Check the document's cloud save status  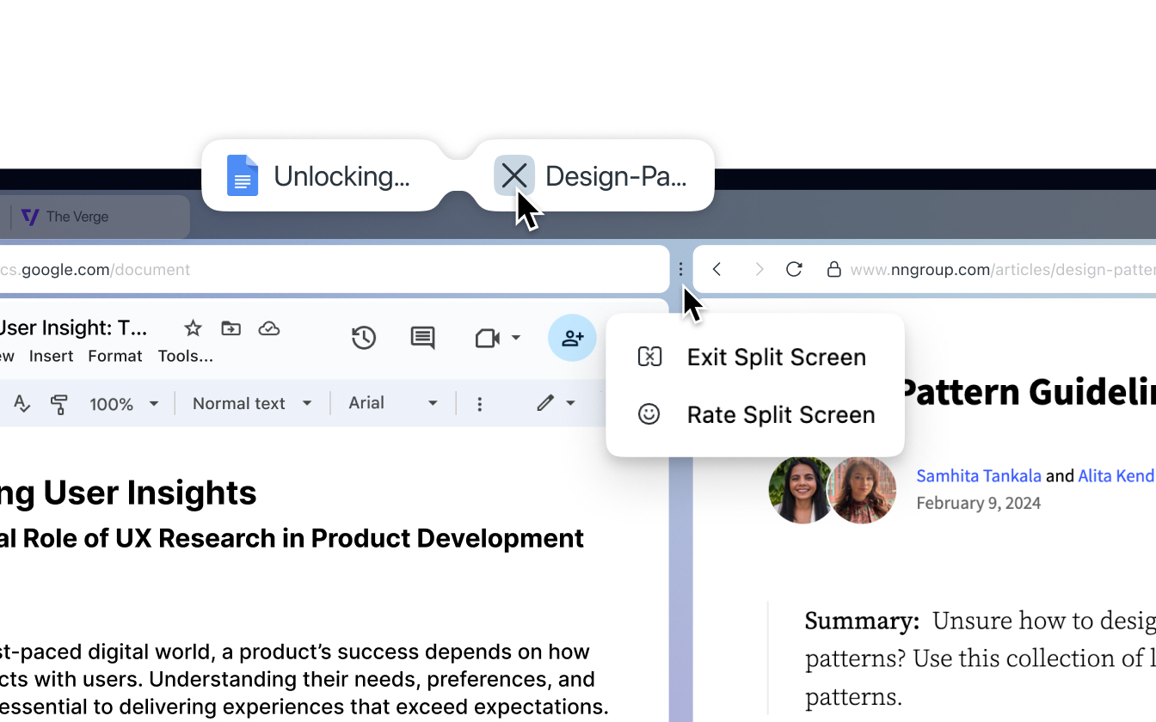coord(269,327)
